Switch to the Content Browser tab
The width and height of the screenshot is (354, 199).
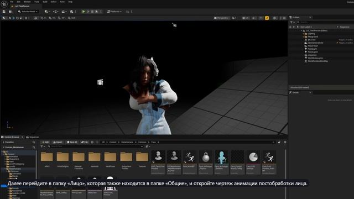12,137
